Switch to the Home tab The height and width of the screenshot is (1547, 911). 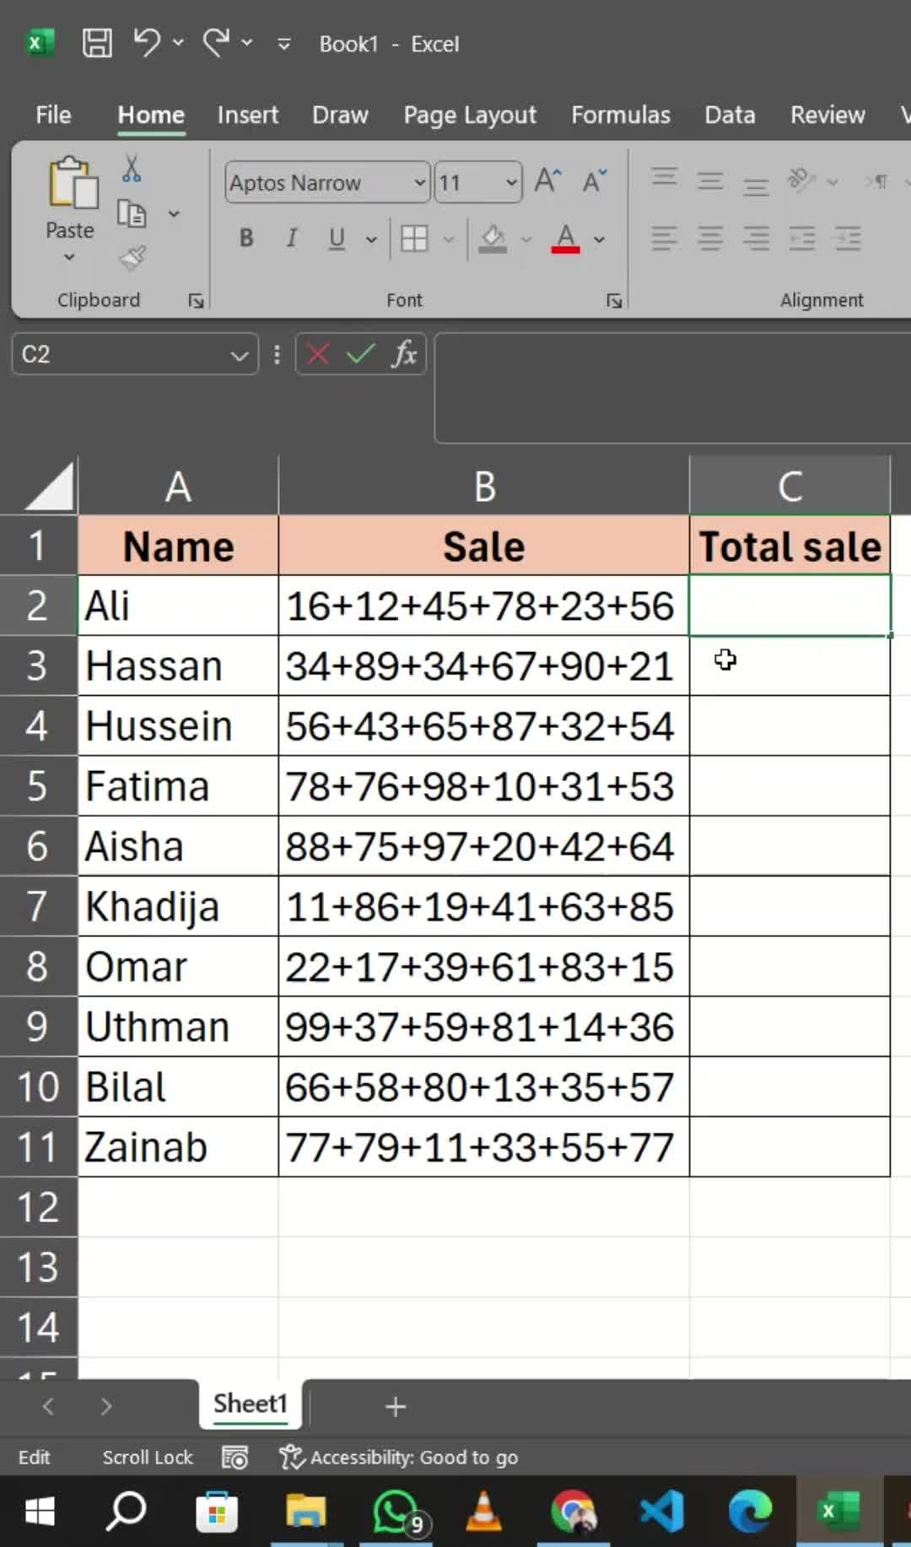[x=151, y=115]
